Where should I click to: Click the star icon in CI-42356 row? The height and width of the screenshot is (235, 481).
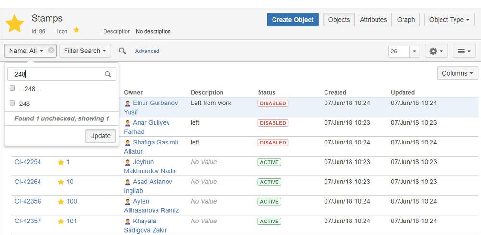61,202
